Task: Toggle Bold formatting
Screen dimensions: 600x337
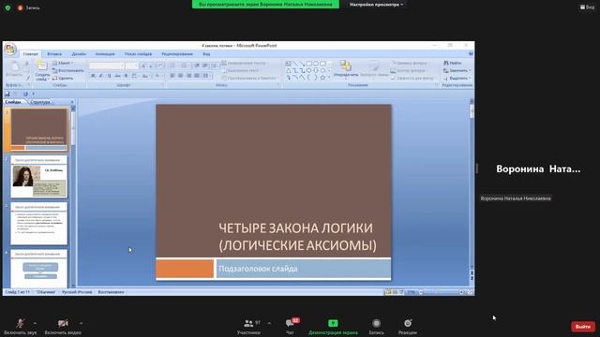Action: (x=93, y=76)
